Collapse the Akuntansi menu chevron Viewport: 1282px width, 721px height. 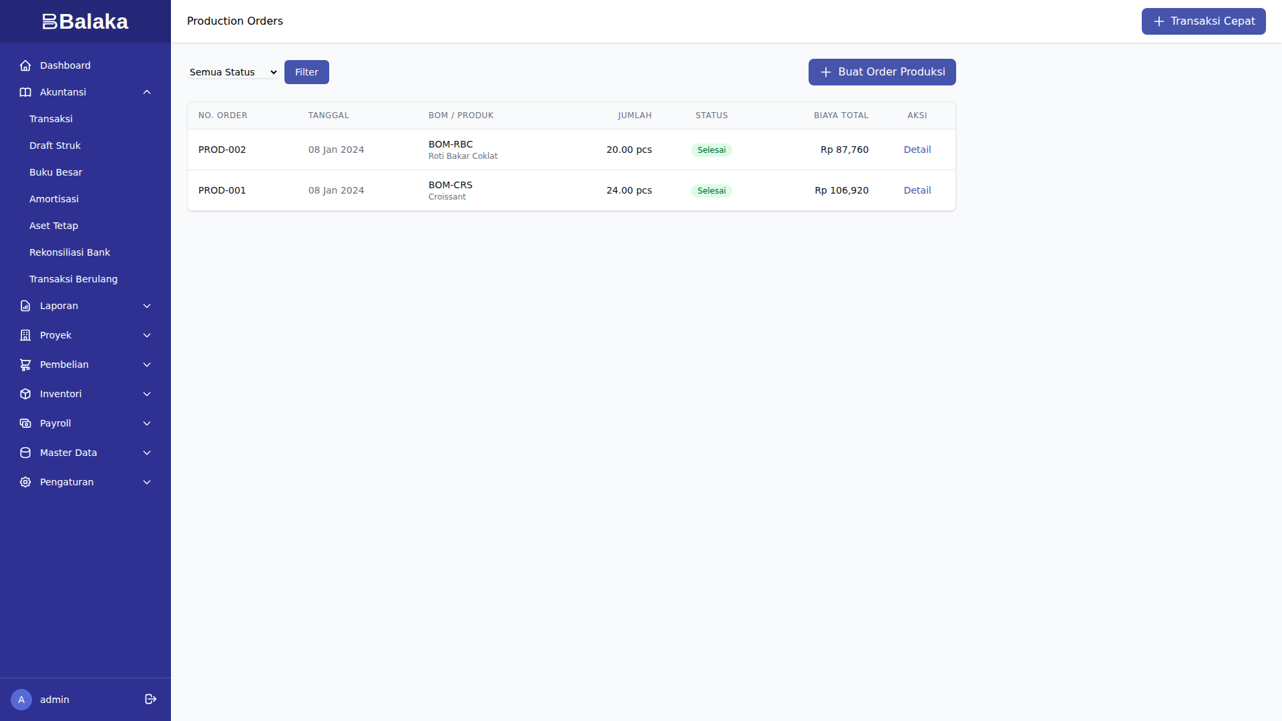147,92
